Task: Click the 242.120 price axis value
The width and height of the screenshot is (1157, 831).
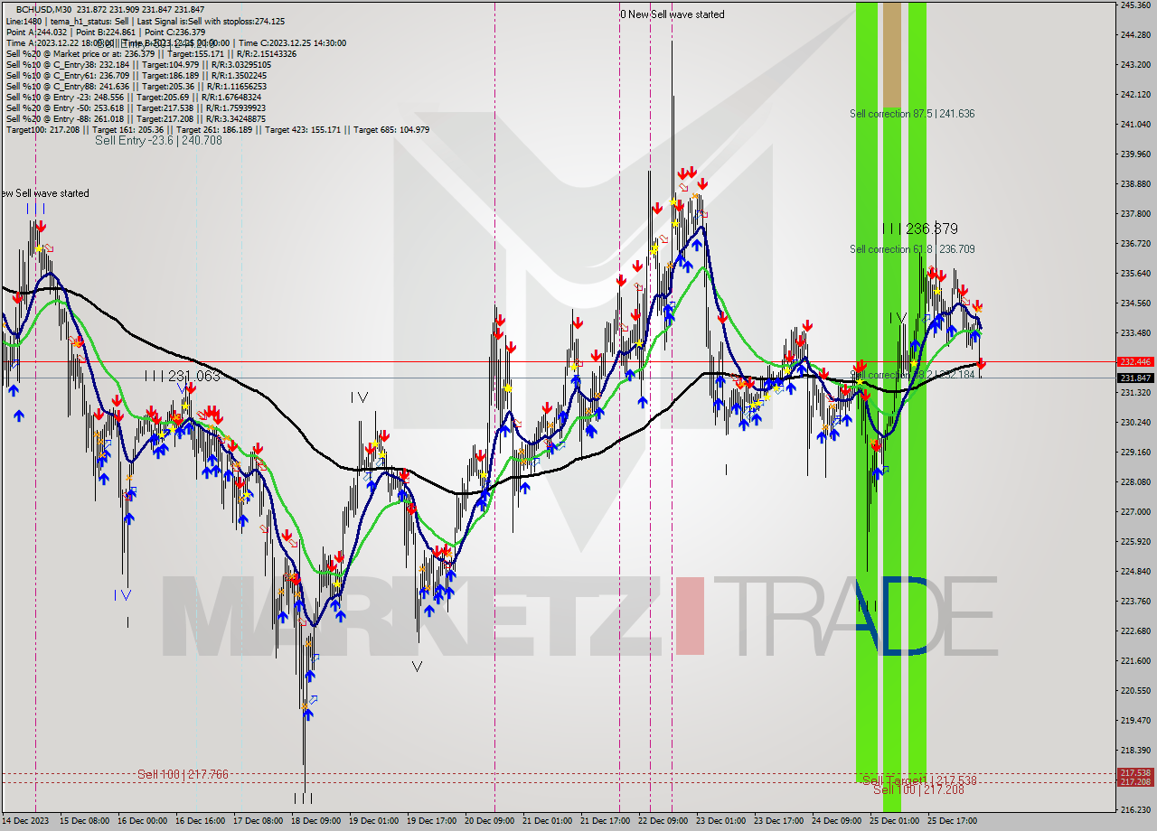Action: point(1135,95)
